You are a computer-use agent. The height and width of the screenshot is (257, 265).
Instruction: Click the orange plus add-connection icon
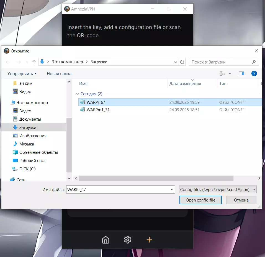[x=150, y=240]
